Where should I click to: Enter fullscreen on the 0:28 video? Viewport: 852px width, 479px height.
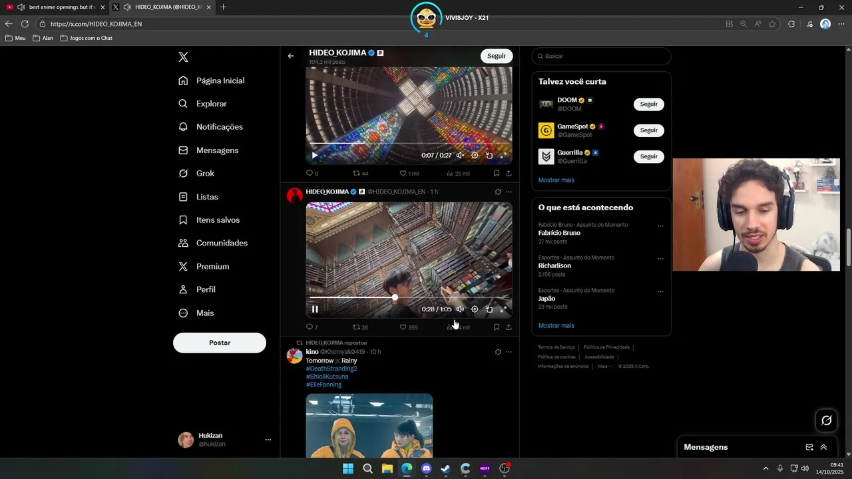point(503,309)
